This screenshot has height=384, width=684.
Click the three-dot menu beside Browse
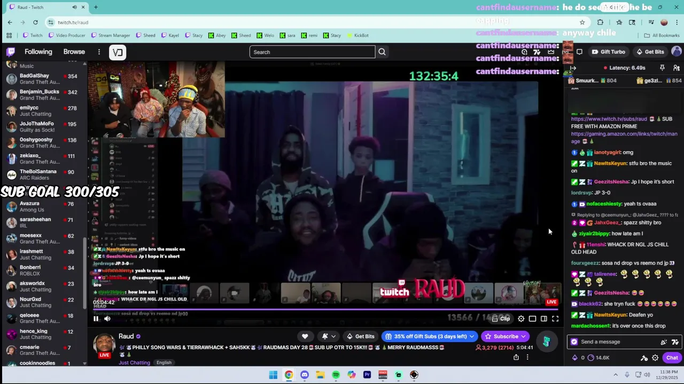coord(99,52)
